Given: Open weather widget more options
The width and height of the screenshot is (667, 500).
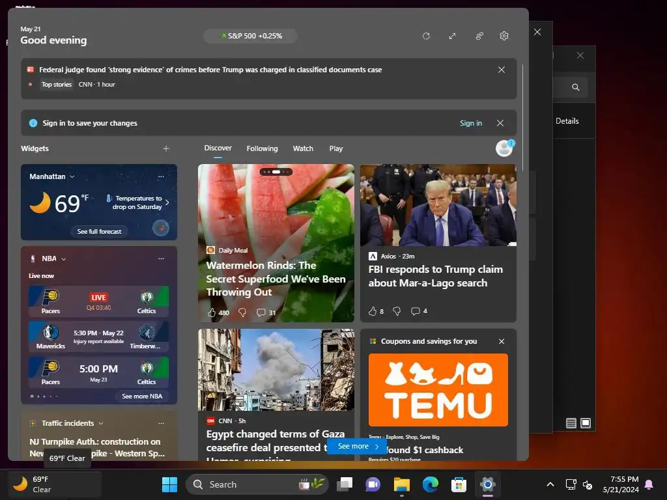Looking at the screenshot, I should click(161, 176).
